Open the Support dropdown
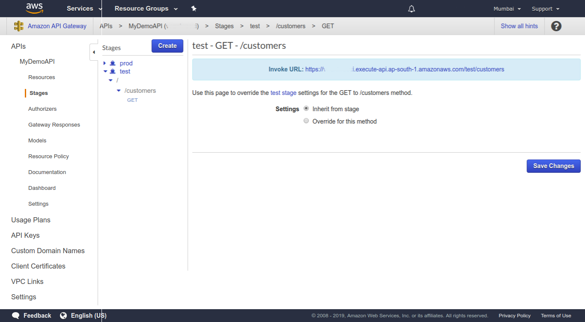This screenshot has width=585, height=322. pos(546,9)
